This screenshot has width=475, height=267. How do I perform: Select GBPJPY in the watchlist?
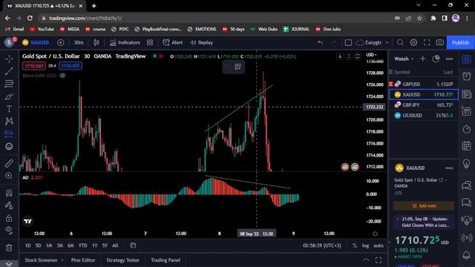coord(424,105)
